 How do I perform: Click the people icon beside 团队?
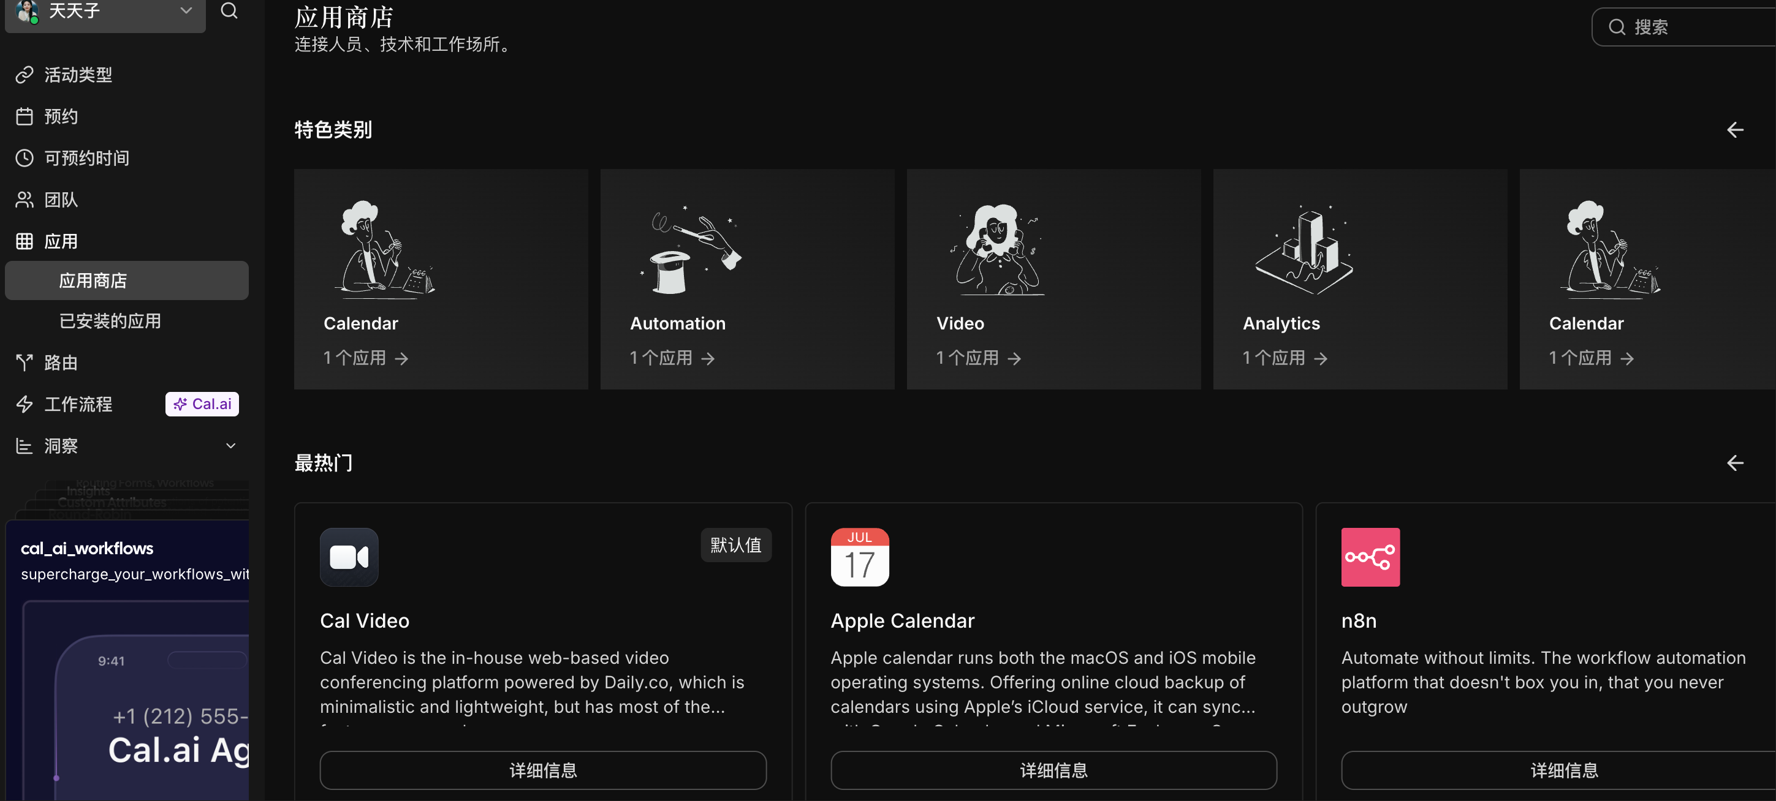pos(25,200)
